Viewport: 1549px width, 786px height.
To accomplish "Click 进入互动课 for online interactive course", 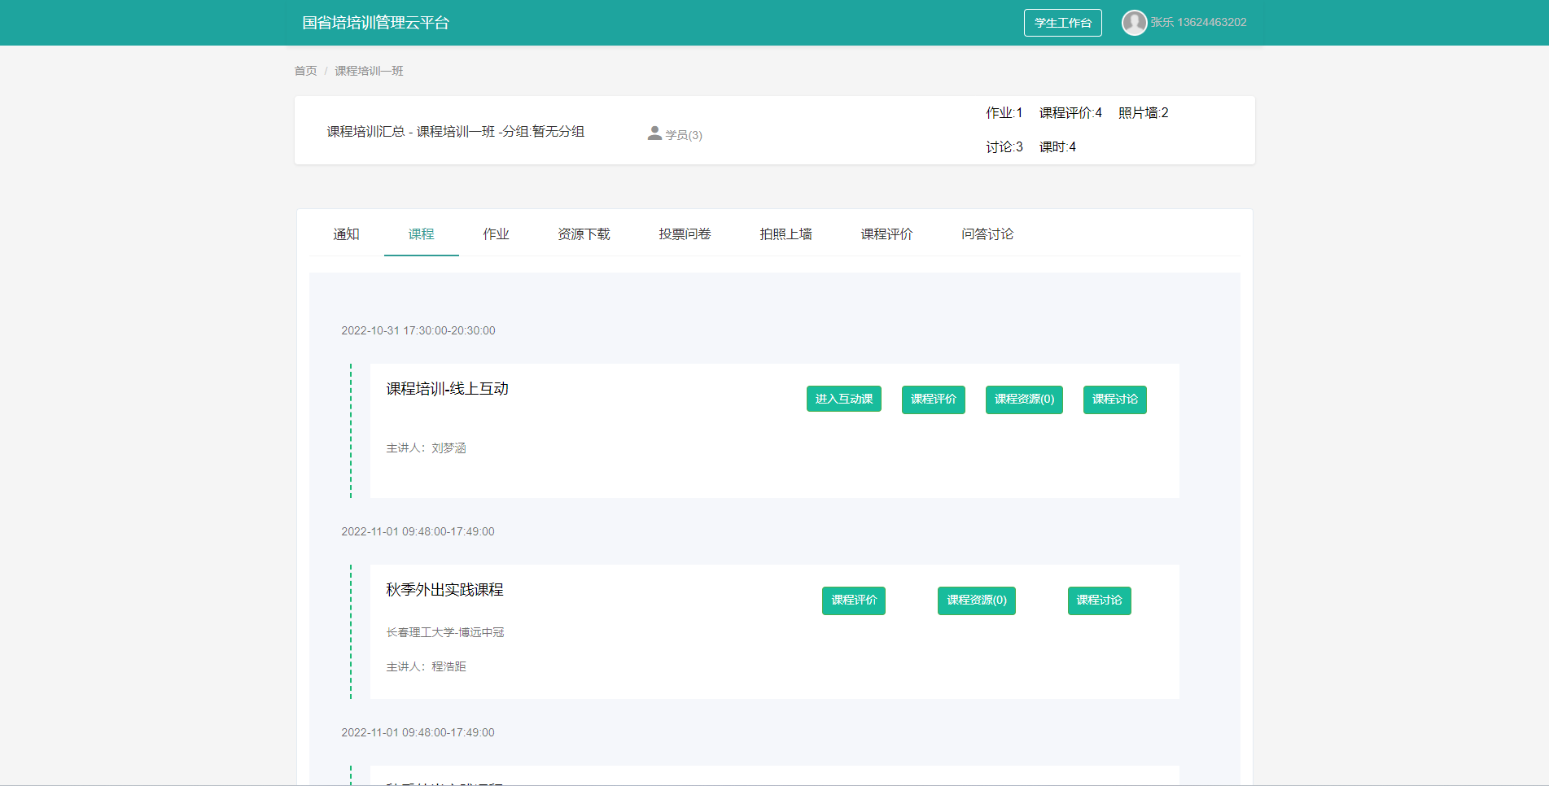I will pyautogui.click(x=843, y=399).
